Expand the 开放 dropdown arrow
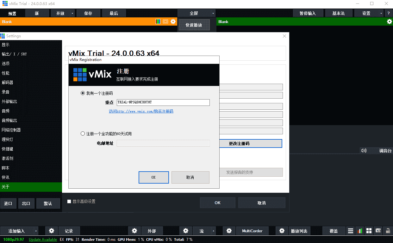Image resolution: width=393 pixels, height=243 pixels. coord(72,13)
